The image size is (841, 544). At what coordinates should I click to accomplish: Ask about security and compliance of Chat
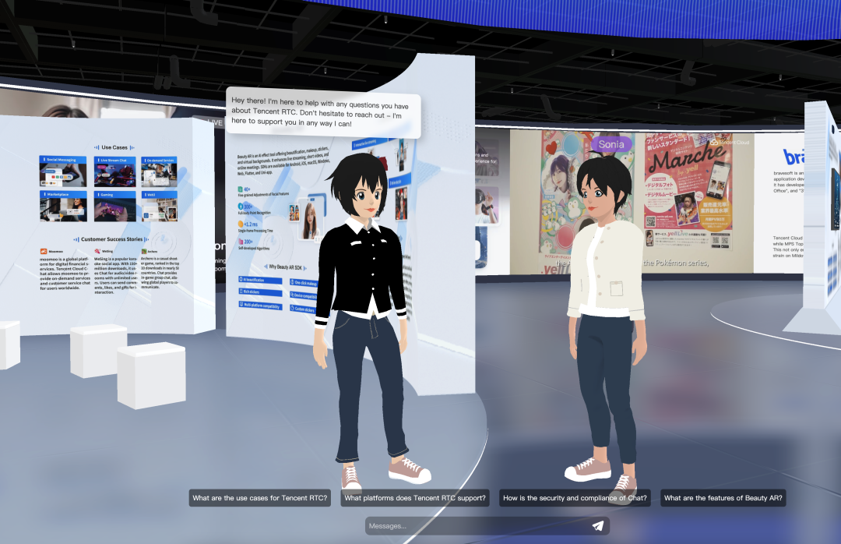[x=575, y=497]
